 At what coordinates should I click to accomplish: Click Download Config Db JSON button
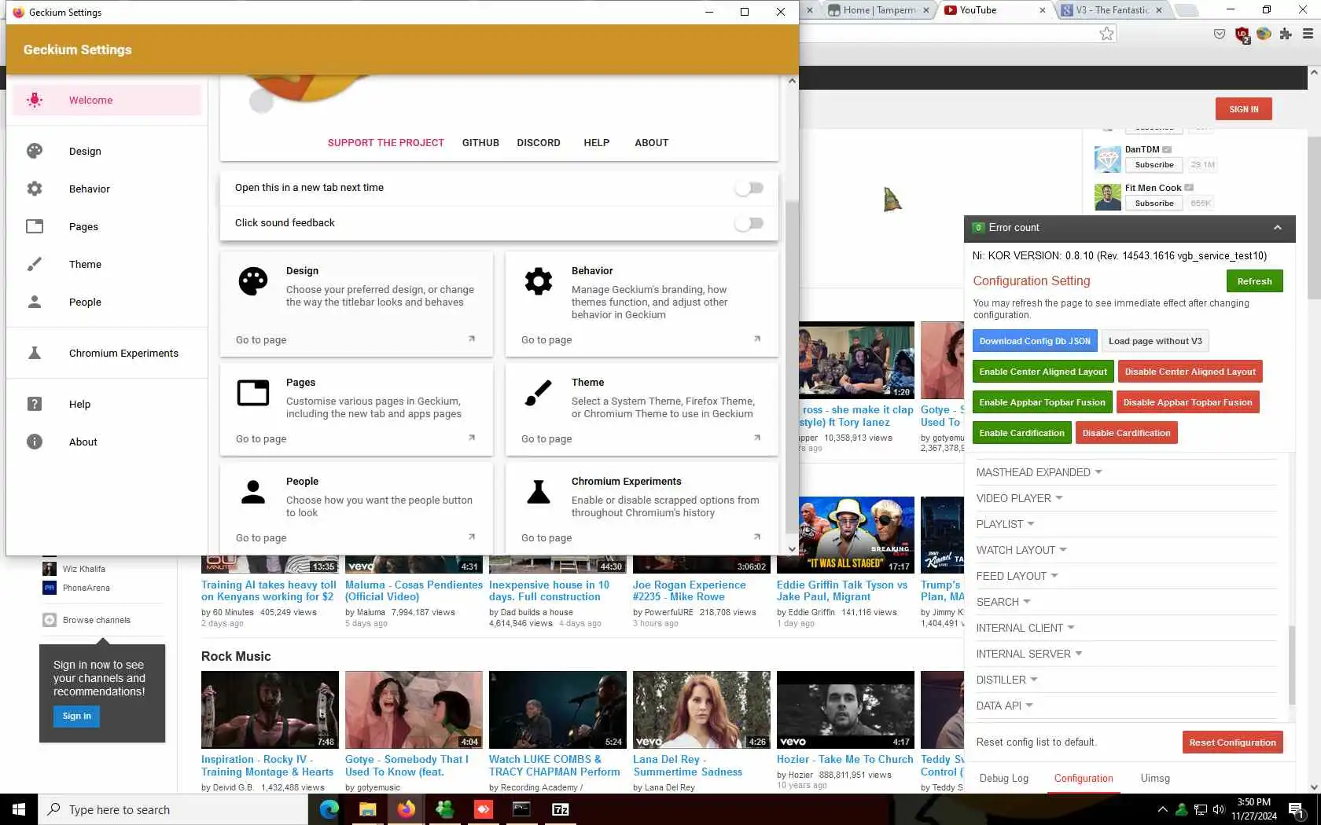tap(1035, 341)
